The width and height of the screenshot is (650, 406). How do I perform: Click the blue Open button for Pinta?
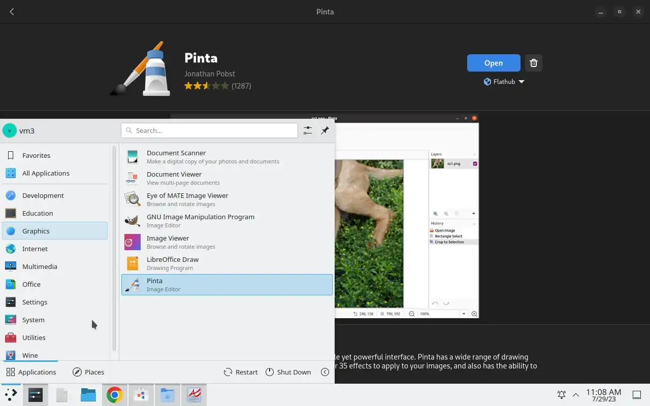(x=494, y=63)
